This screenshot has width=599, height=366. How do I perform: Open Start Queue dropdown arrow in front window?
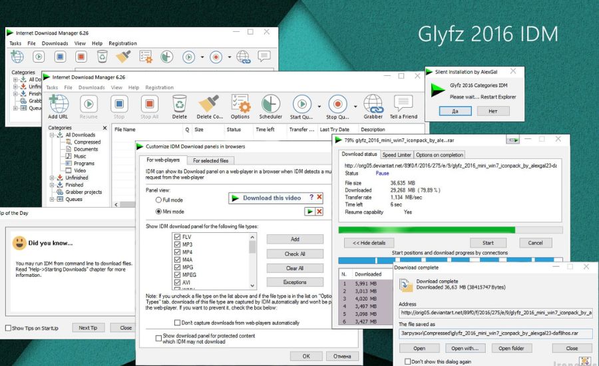[x=319, y=106]
